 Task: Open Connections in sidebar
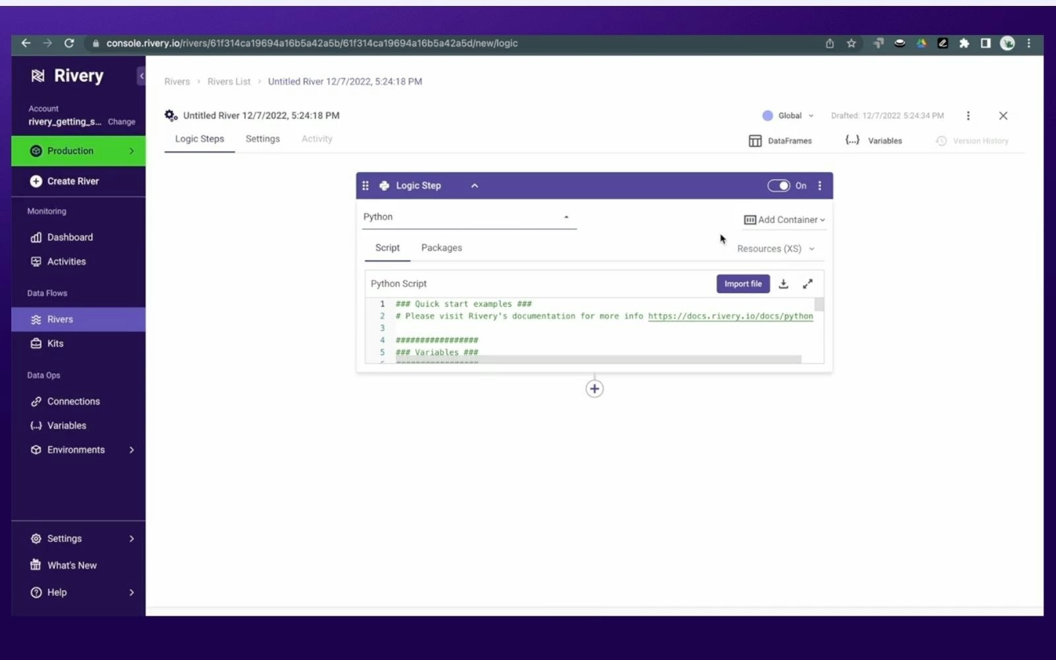tap(65, 402)
